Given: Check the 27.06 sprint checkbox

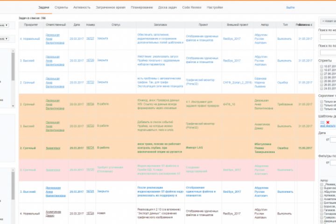Looking at the screenshot, I should point(322,74).
